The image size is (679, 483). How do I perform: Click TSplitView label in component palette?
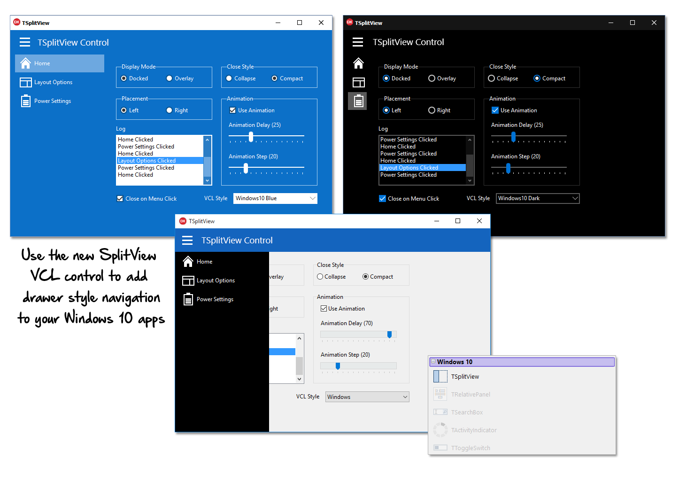coord(465,377)
